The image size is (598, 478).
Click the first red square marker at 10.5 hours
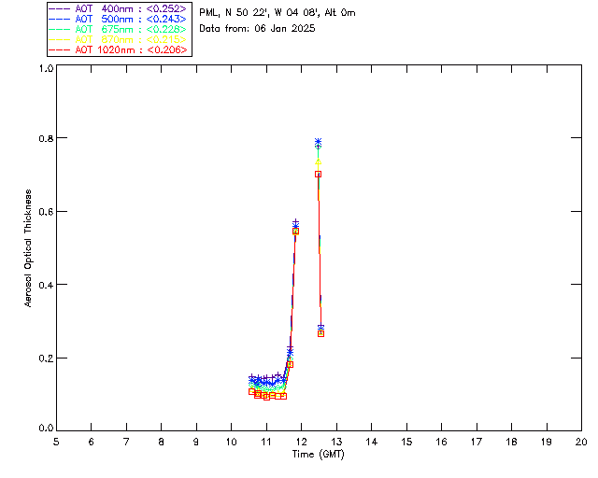(251, 392)
